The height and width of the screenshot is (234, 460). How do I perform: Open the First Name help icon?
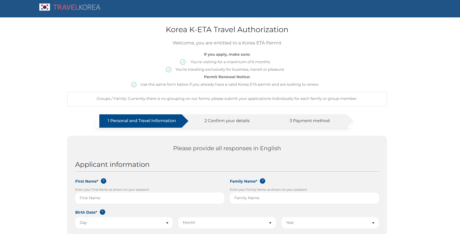[x=104, y=181]
